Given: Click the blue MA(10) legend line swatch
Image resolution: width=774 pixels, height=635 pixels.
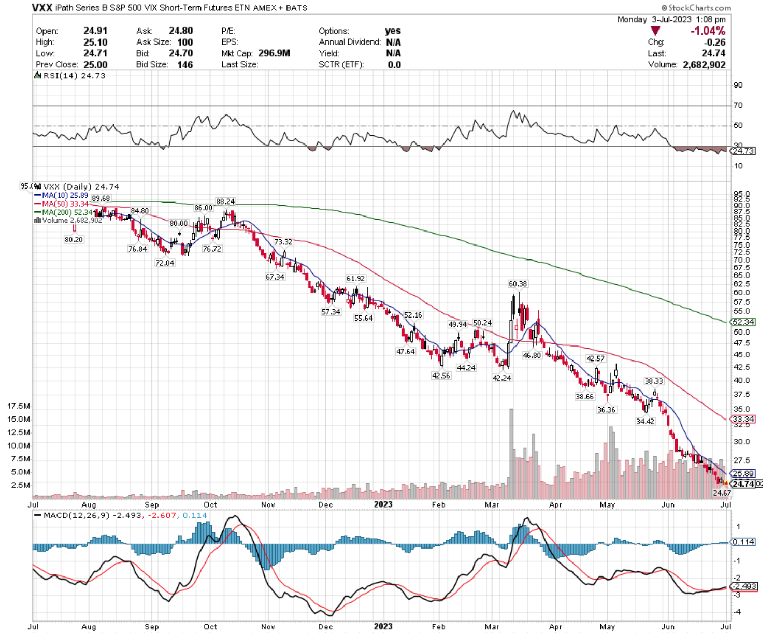Looking at the screenshot, I should 37,196.
